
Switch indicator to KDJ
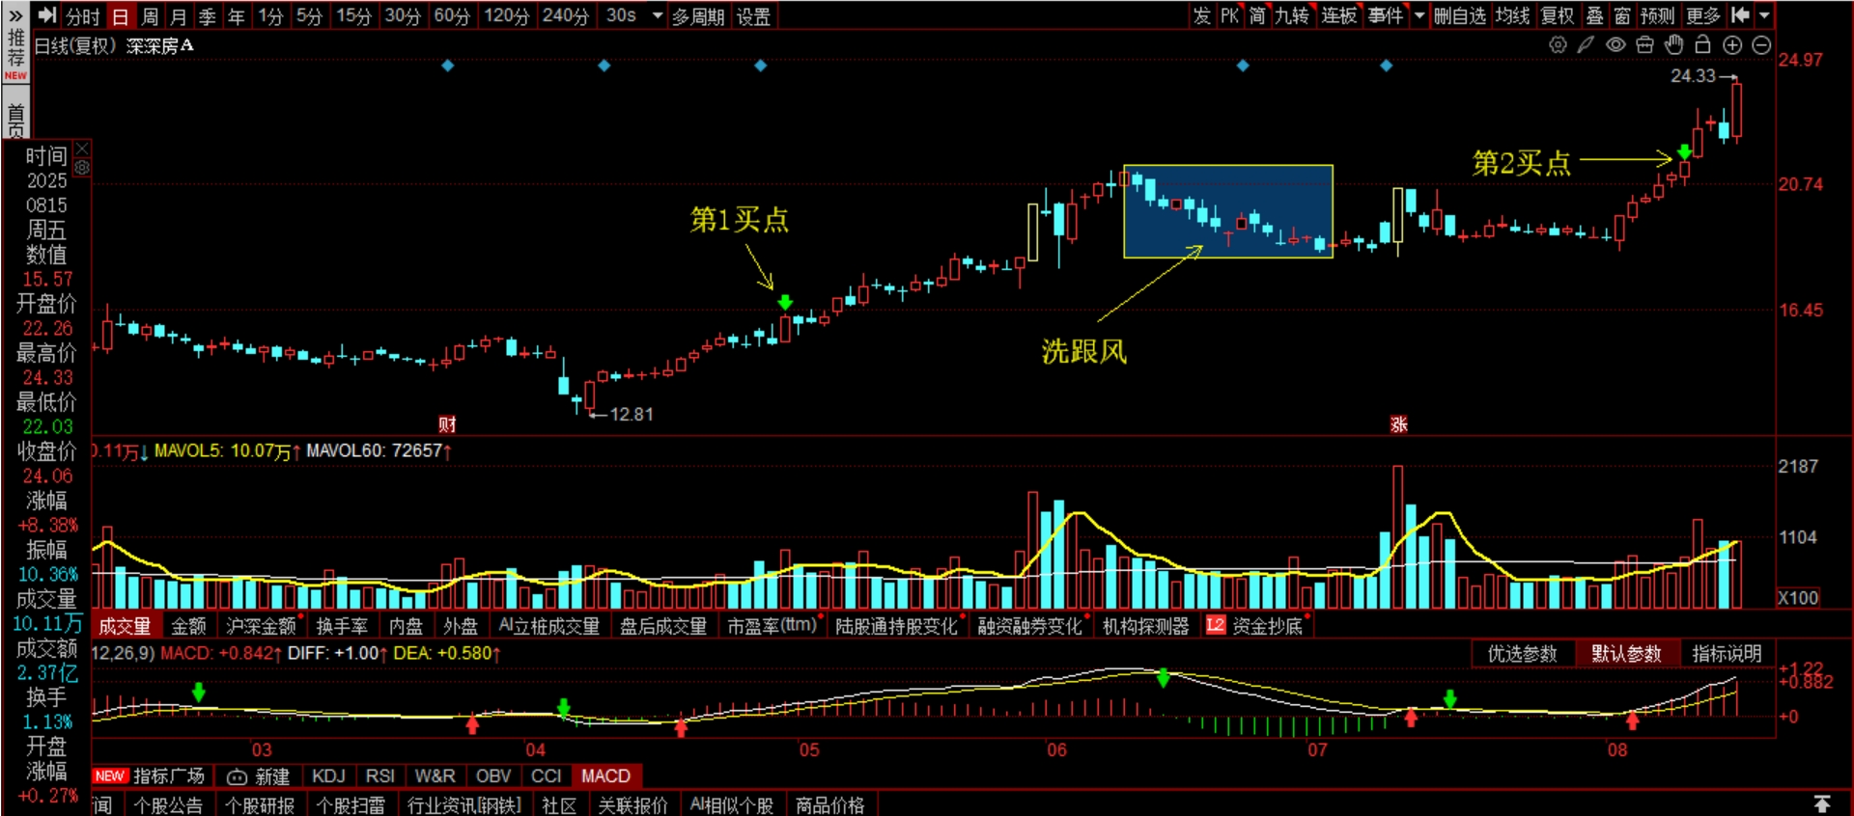(328, 776)
